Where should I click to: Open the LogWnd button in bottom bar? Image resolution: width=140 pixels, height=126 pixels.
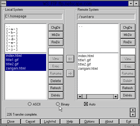[50, 121]
